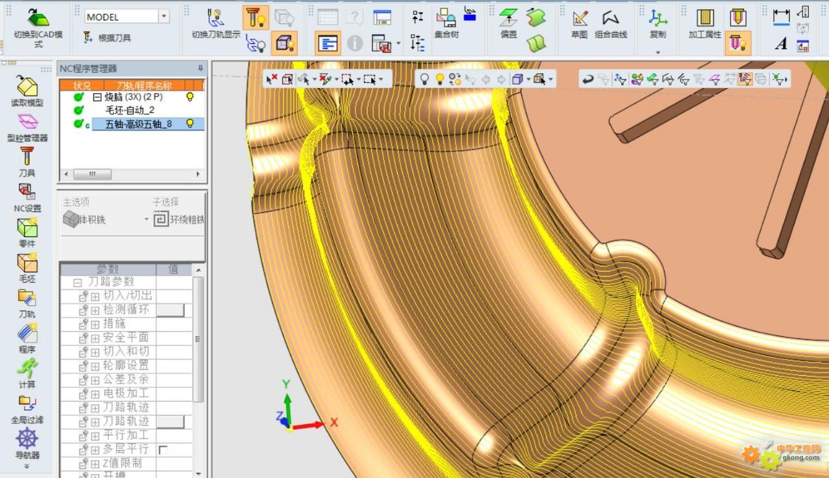This screenshot has height=478, width=829.
Task: Toggle light bulb for 五轴-高级五轴_8 toolpath
Action: [190, 124]
